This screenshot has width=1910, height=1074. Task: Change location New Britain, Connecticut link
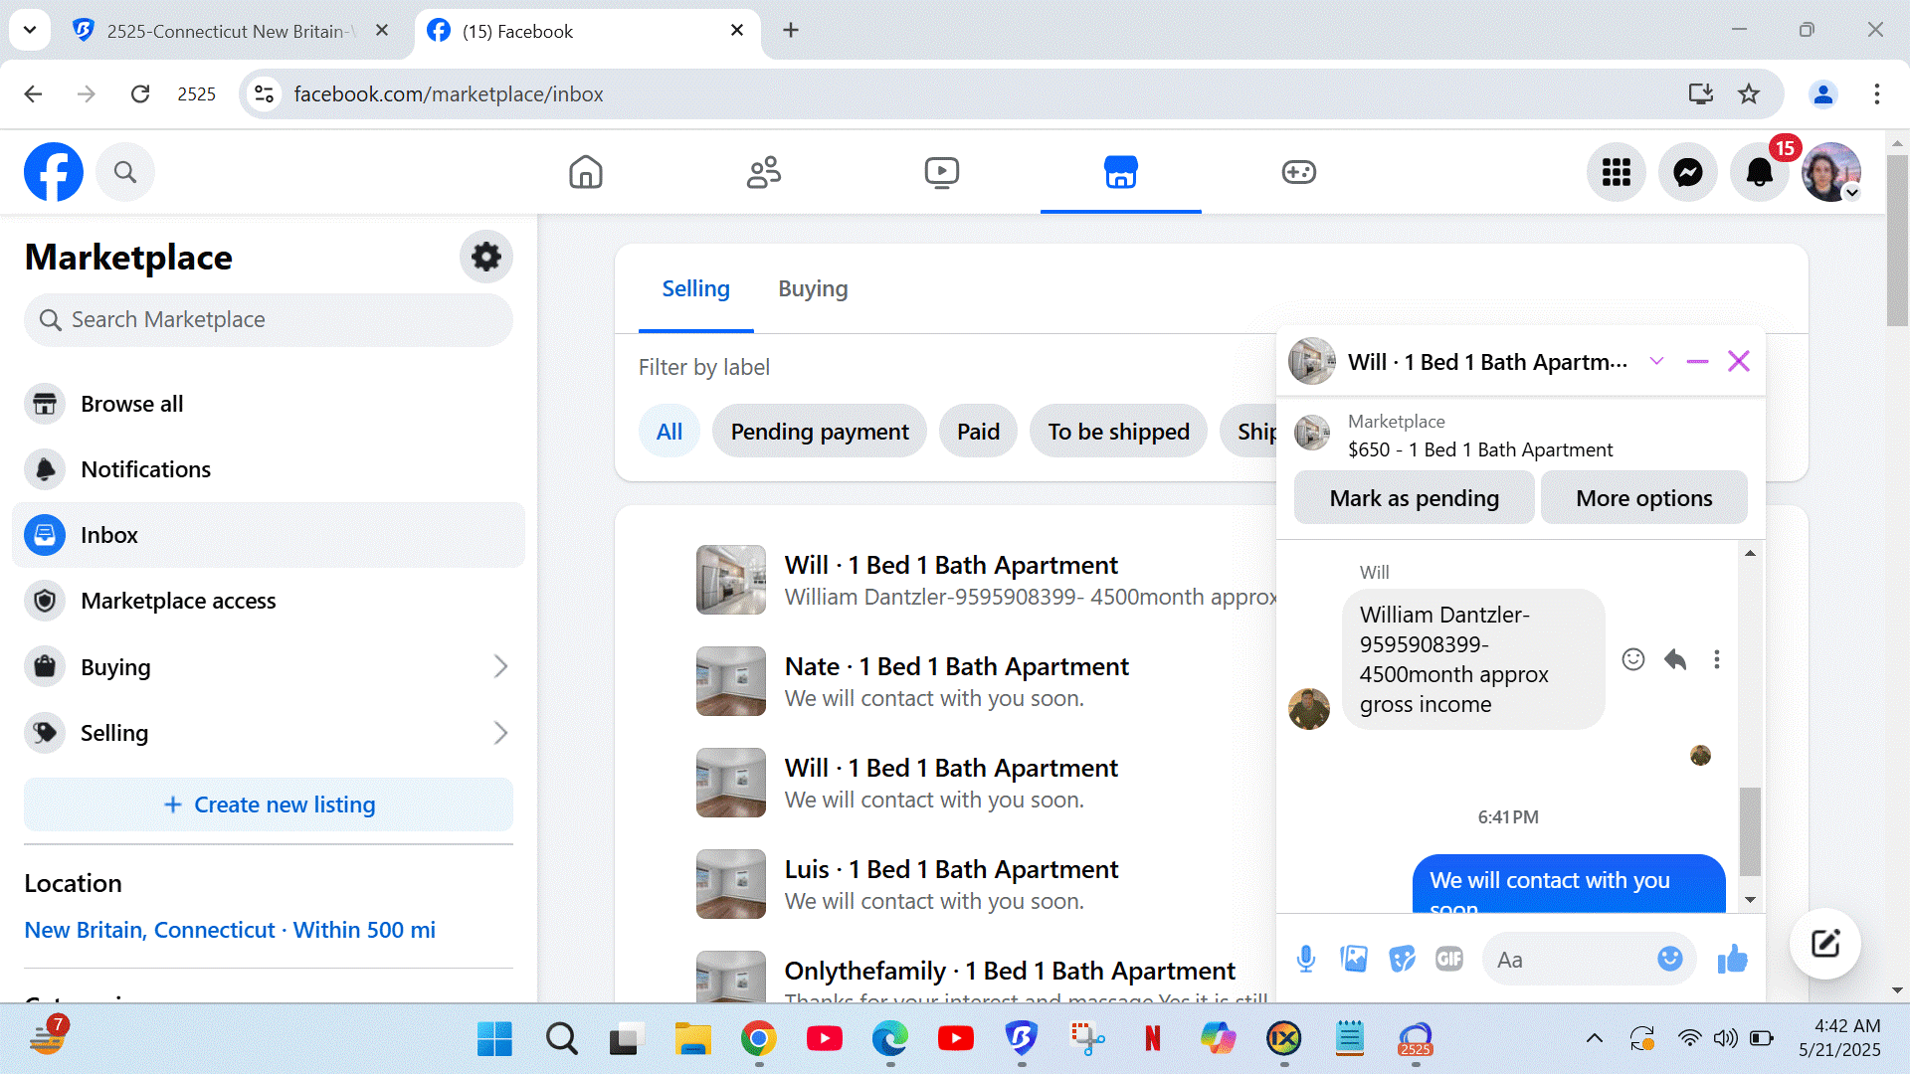230,930
